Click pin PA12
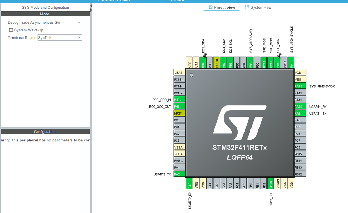The height and width of the screenshot is (213, 348). click(x=300, y=93)
